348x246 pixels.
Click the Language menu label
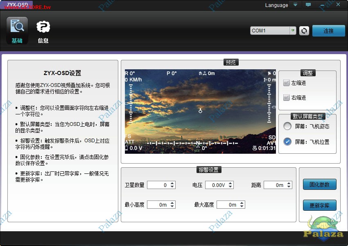[276, 5]
